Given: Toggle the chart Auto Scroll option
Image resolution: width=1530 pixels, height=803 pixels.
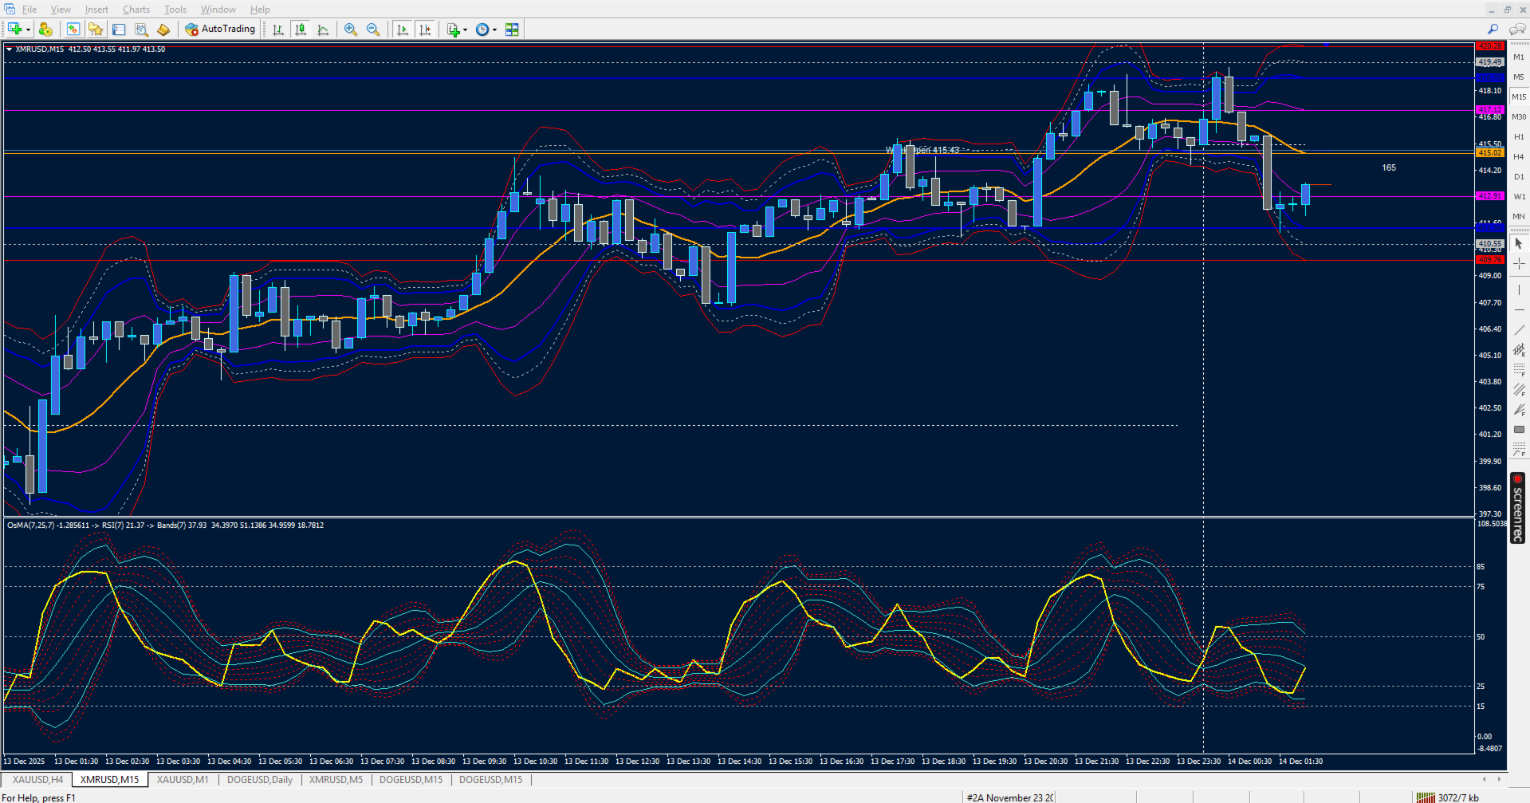Looking at the screenshot, I should click(403, 30).
